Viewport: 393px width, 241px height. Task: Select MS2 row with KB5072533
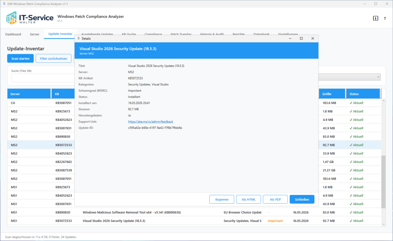41,145
